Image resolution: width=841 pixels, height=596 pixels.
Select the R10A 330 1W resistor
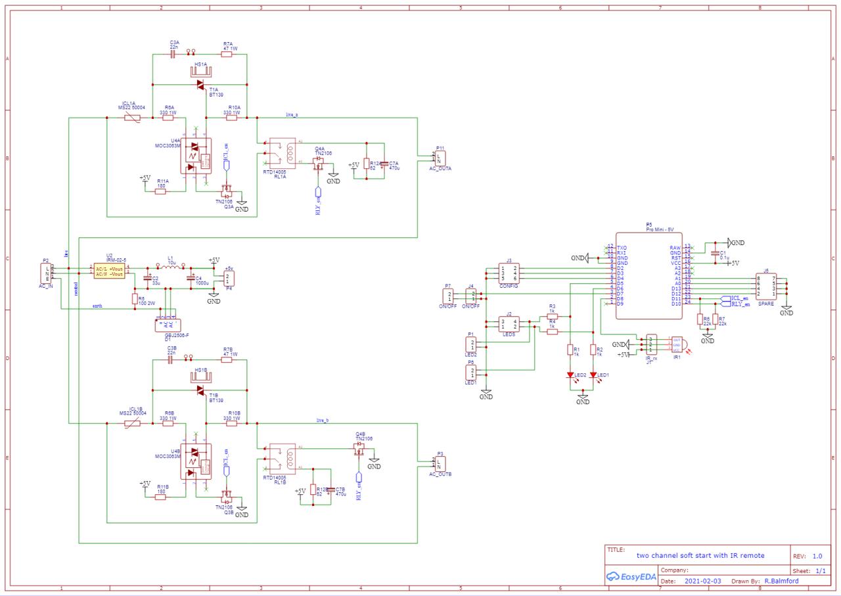pos(231,118)
